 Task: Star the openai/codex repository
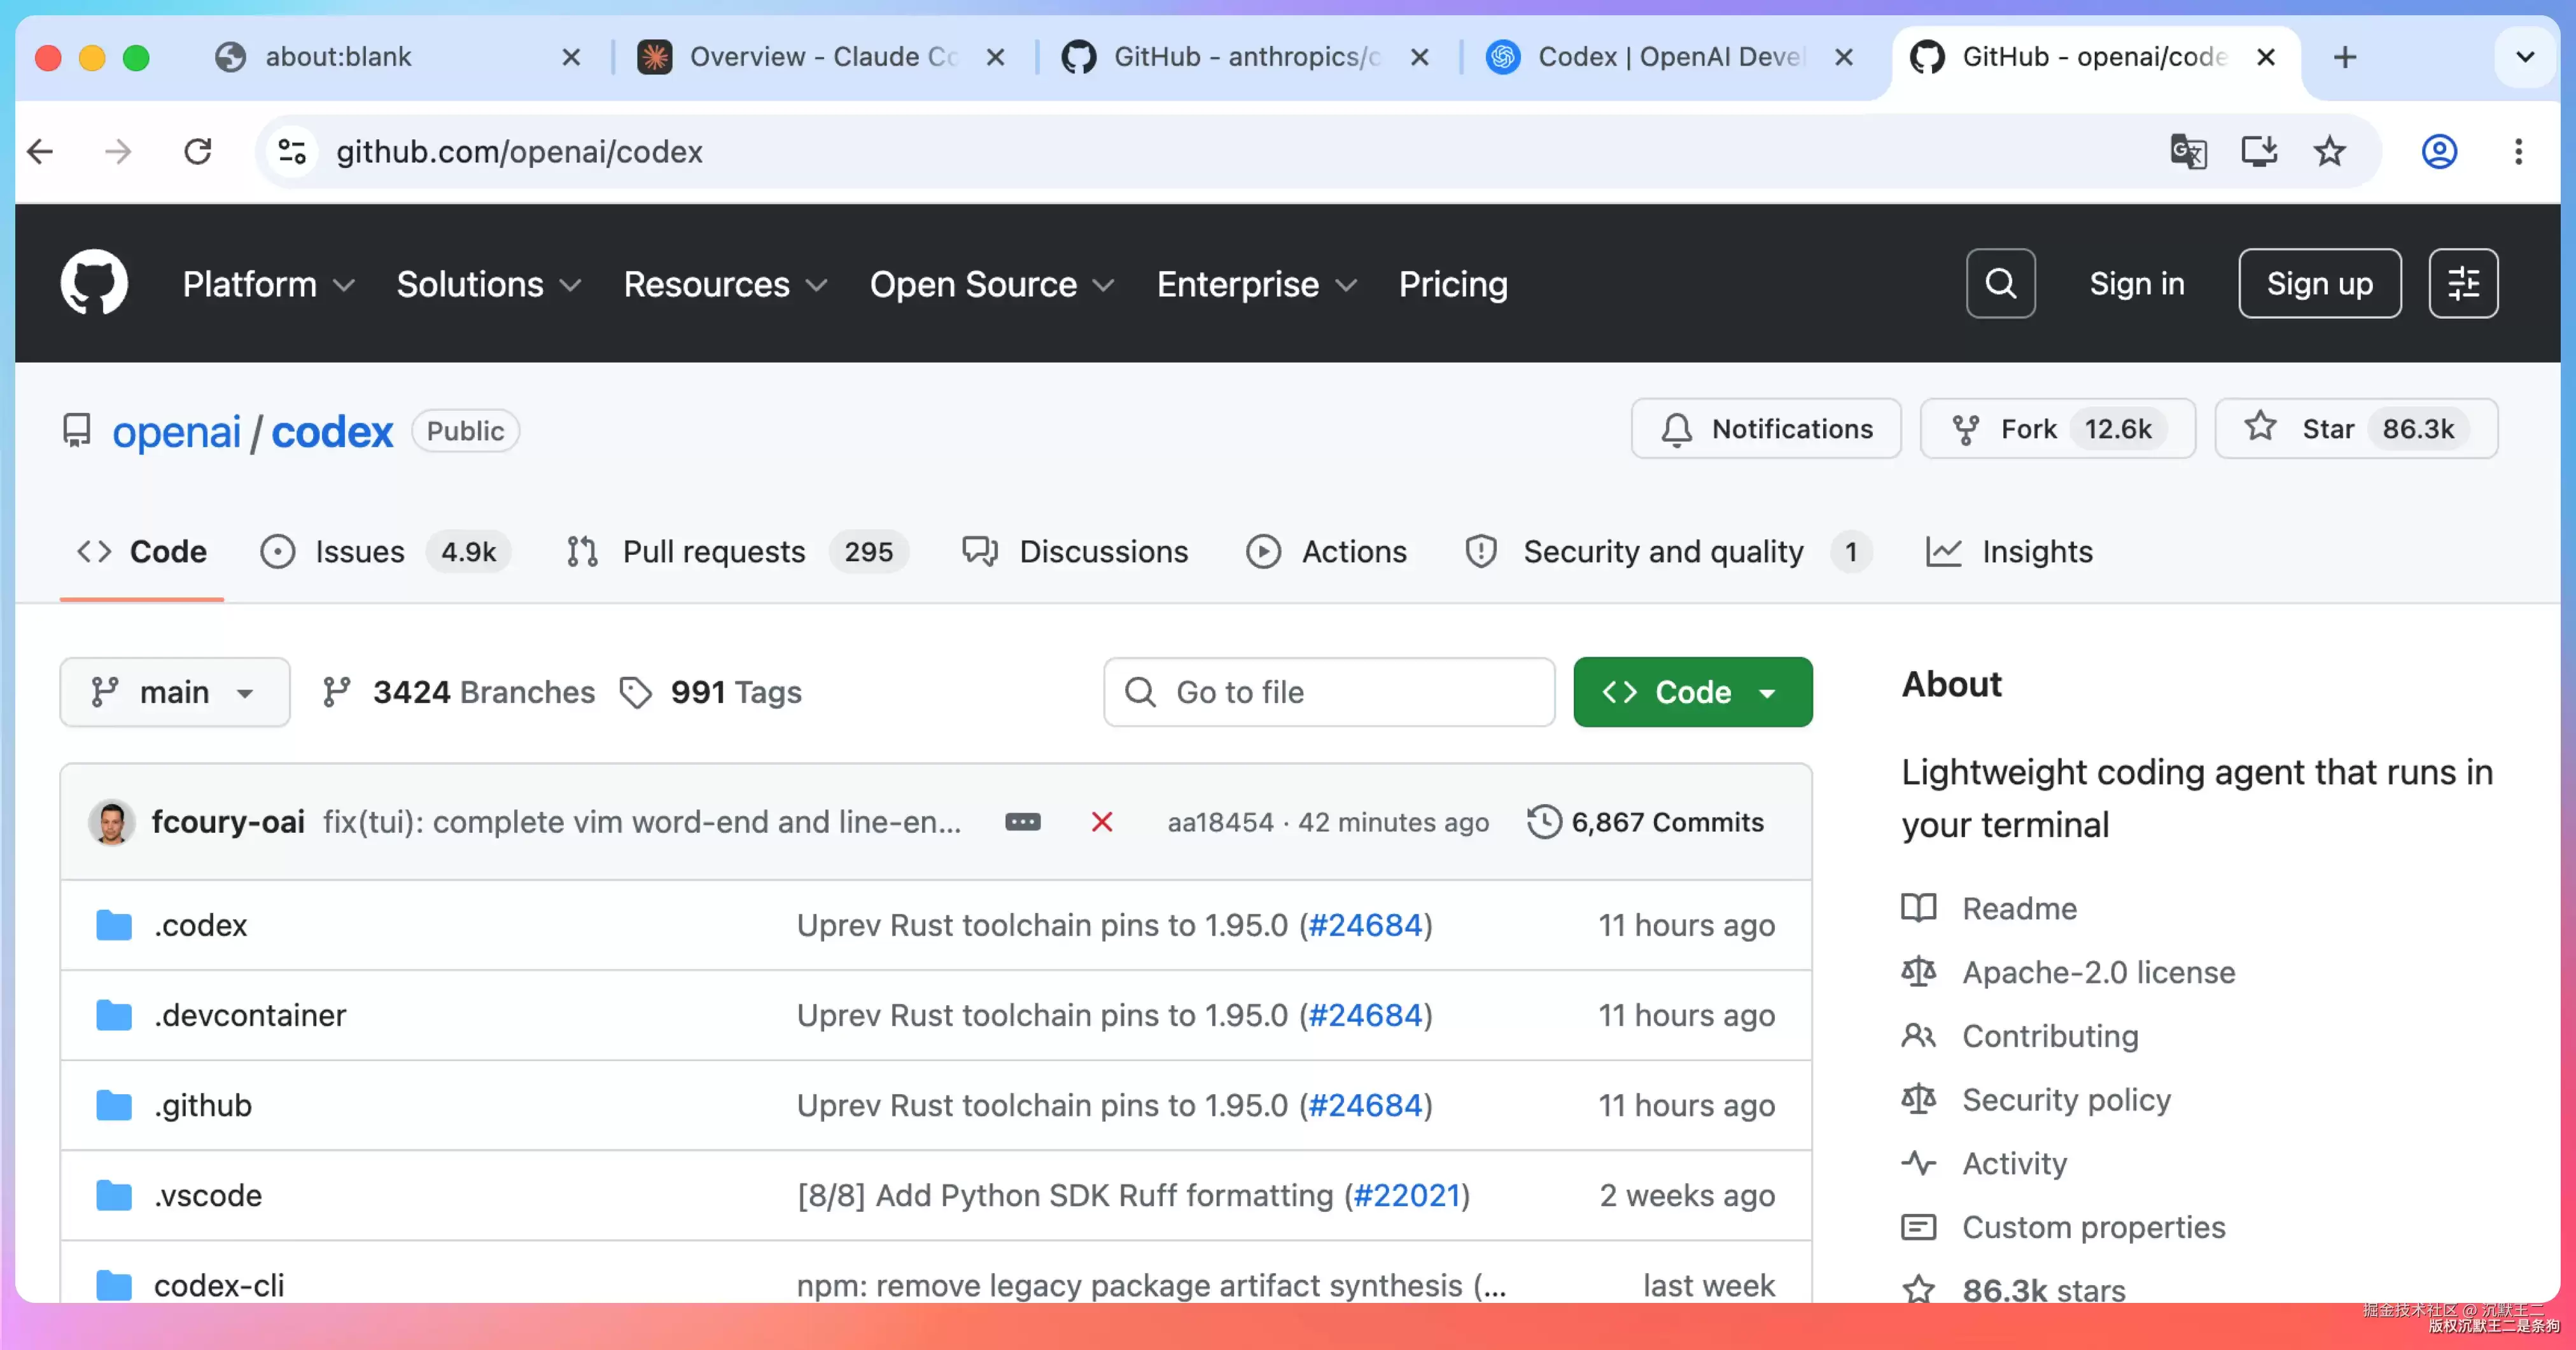click(x=2356, y=429)
